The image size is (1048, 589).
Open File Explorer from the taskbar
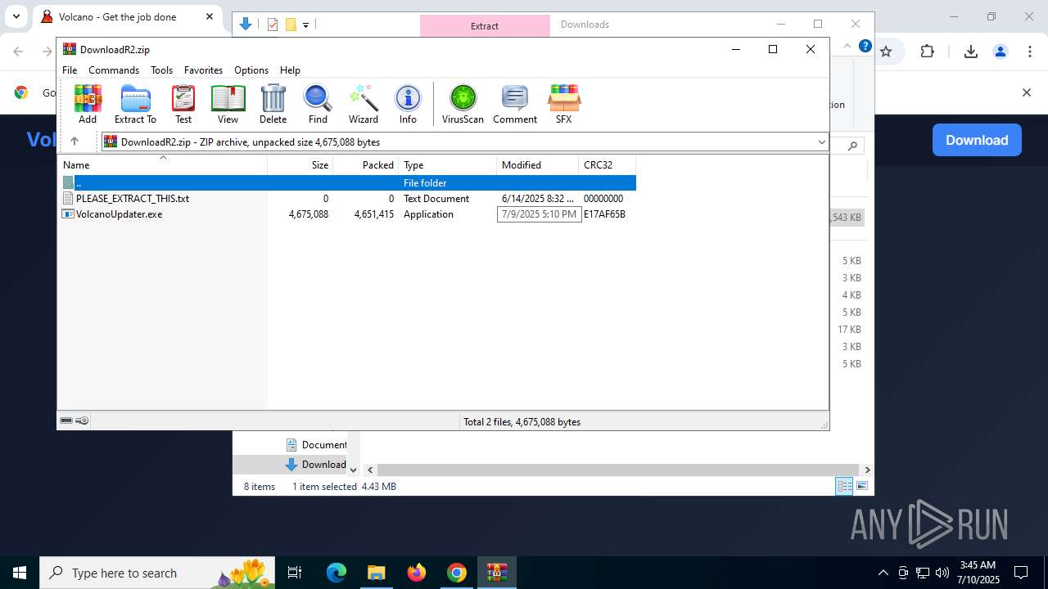point(377,573)
